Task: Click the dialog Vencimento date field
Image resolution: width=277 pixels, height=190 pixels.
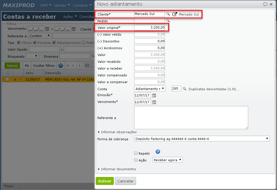Action: point(143,102)
